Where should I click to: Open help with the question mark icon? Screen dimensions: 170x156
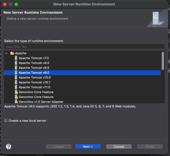9,147
